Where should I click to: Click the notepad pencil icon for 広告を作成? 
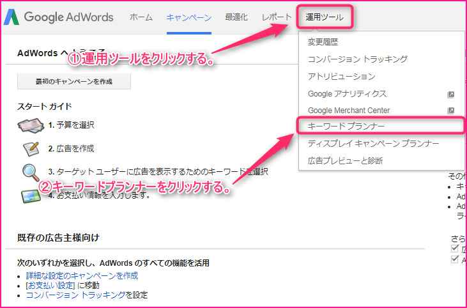point(31,149)
